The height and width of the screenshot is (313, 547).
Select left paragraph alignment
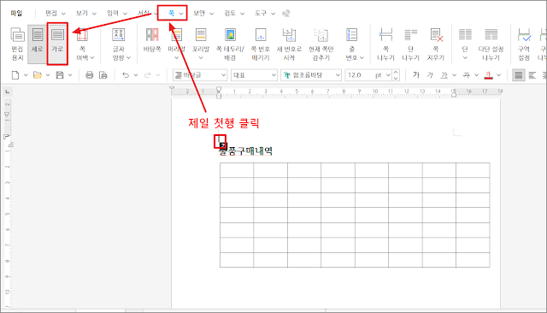tap(532, 75)
